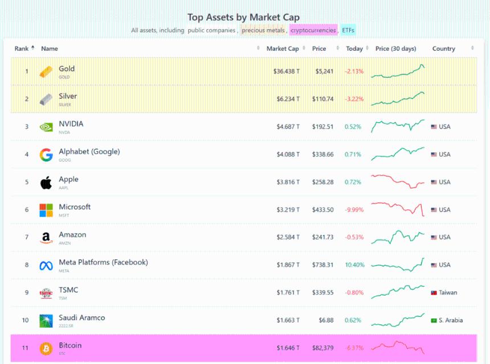The image size is (490, 364).
Task: Switch to the ETFs filter
Action: [x=348, y=30]
